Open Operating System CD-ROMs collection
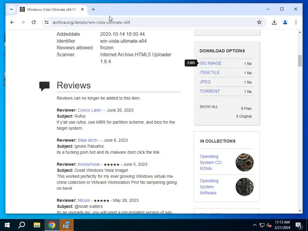 (x=211, y=162)
